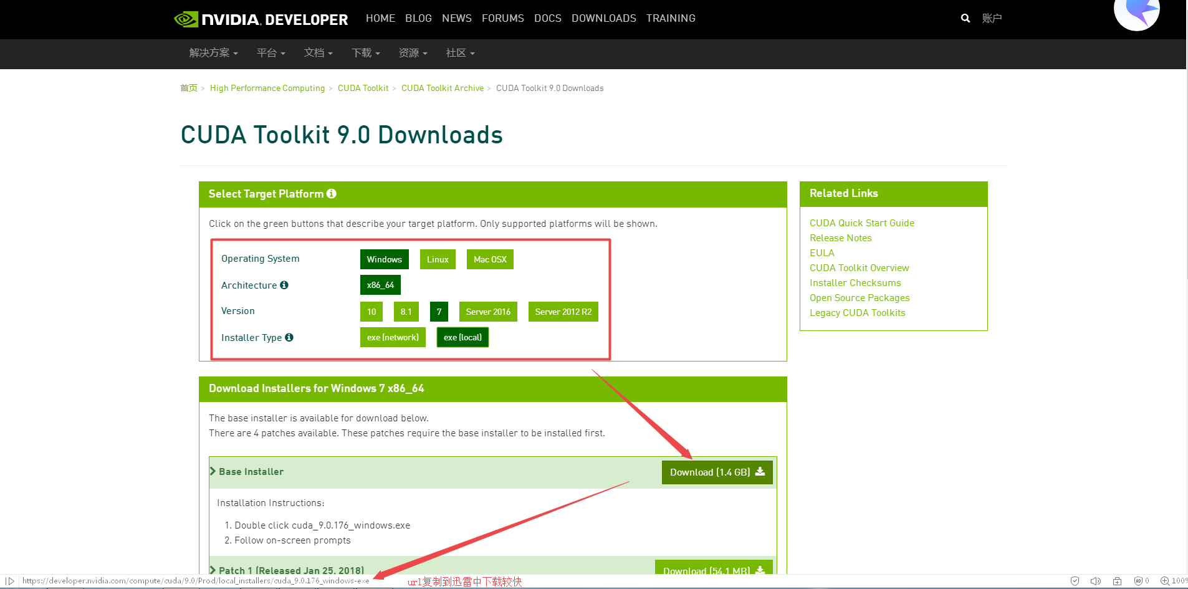Image resolution: width=1188 pixels, height=589 pixels.
Task: Open the Release Notes link
Action: (841, 238)
